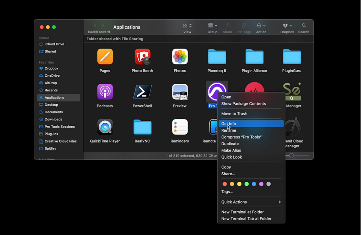361x235 pixels.
Task: Select the Preview app icon
Action: click(x=180, y=92)
